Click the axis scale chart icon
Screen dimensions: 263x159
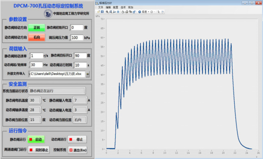[115, 12]
